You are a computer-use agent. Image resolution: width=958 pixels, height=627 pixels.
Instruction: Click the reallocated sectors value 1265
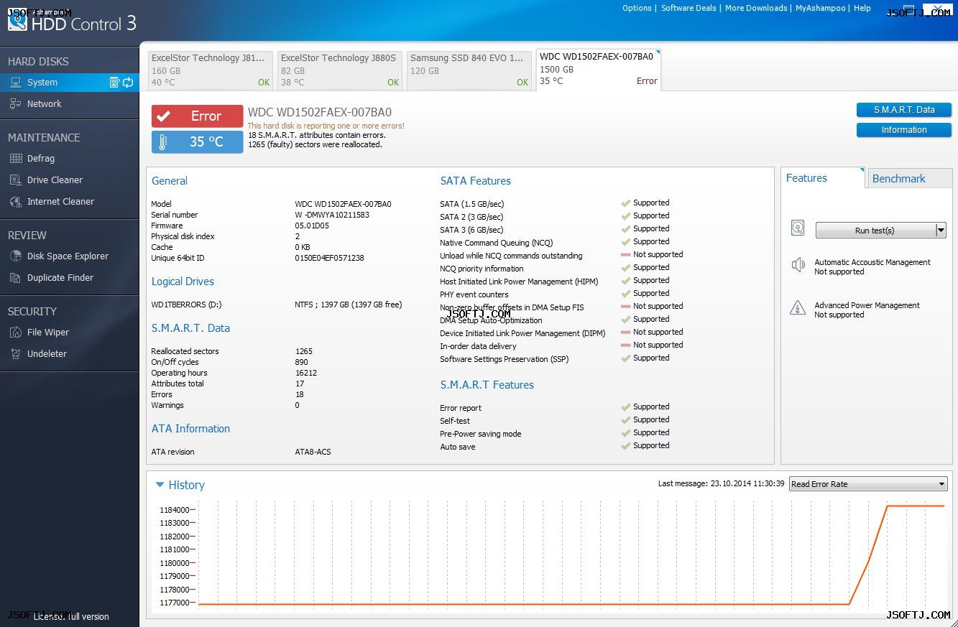tap(303, 351)
